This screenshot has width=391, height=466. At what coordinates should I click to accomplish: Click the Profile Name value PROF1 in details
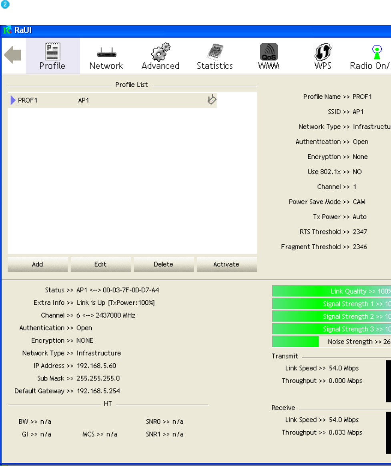362,97
